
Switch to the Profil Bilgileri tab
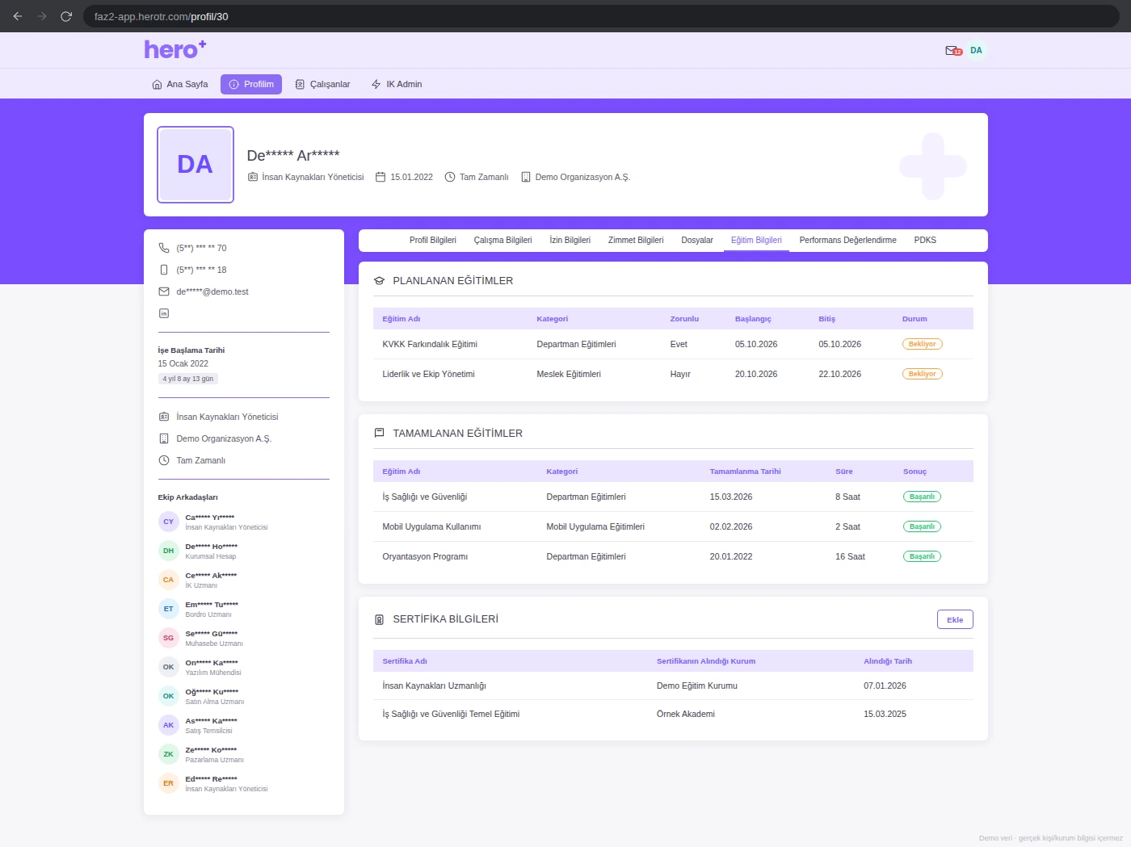pos(433,240)
